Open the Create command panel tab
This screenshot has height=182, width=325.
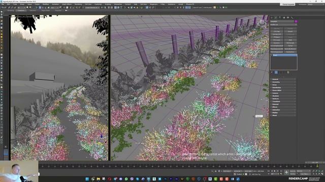(x=272, y=18)
